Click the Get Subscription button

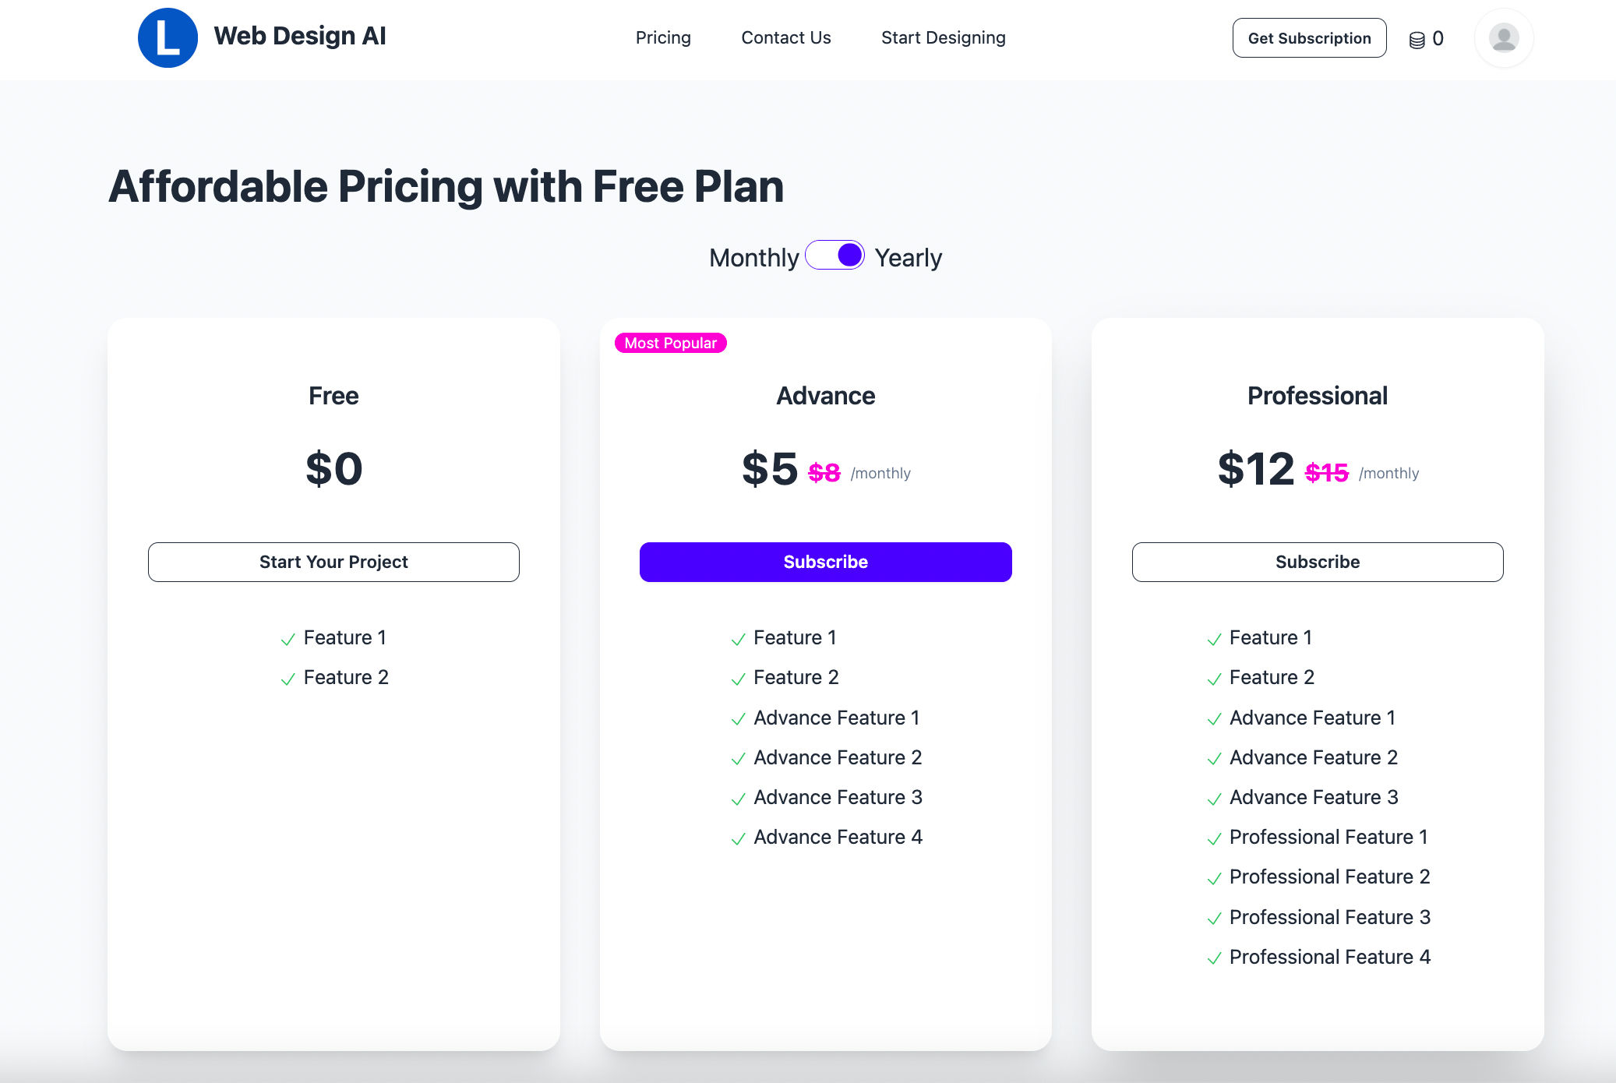pyautogui.click(x=1309, y=37)
